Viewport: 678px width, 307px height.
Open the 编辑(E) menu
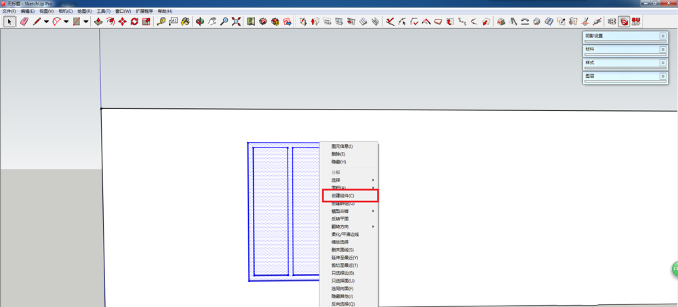pos(28,11)
